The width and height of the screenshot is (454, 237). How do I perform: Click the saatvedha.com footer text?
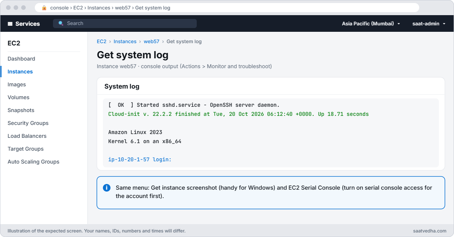point(430,231)
